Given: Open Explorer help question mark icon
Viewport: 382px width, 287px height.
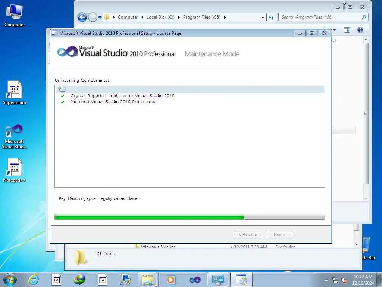Looking at the screenshot, I should [x=360, y=30].
